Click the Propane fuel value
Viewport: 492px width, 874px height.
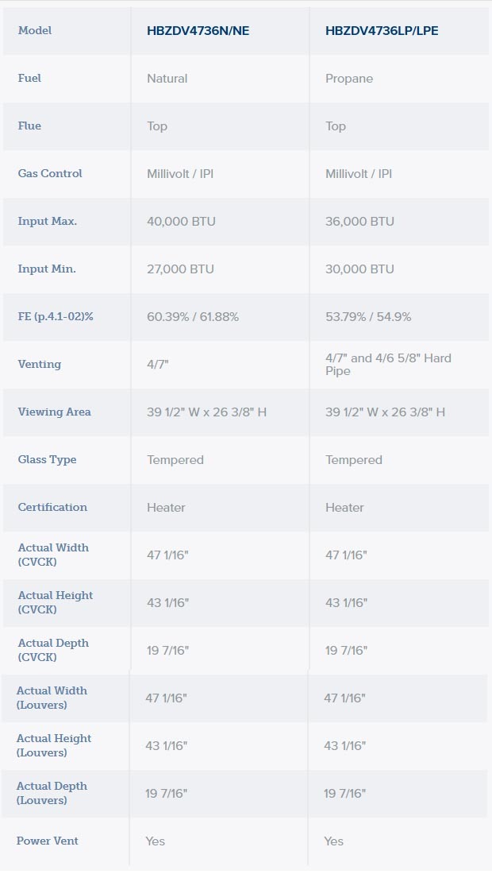349,79
